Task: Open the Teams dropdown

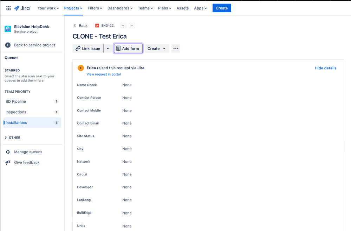Action: 145,8
